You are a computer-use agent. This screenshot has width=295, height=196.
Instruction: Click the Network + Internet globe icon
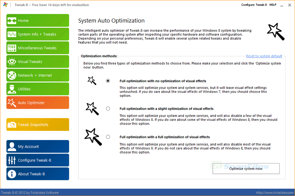(12, 75)
